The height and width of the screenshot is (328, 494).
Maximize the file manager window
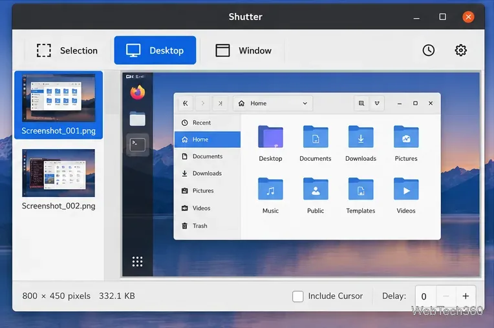[415, 103]
